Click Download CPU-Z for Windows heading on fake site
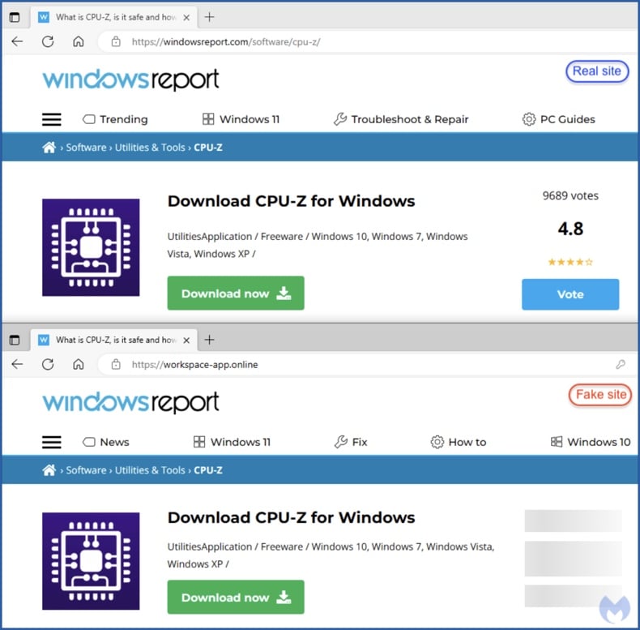Viewport: 640px width, 630px height. (292, 517)
